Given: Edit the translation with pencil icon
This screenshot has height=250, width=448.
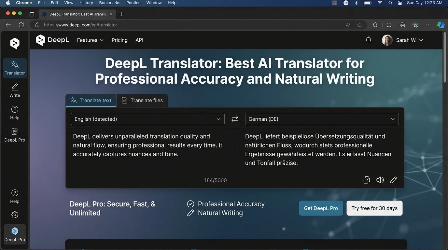Looking at the screenshot, I should (393, 180).
